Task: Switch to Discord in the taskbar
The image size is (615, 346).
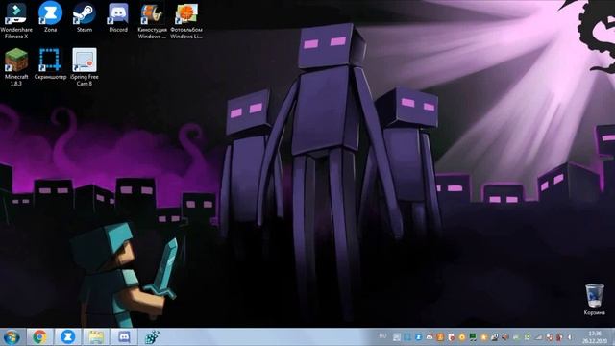Action: tap(124, 337)
